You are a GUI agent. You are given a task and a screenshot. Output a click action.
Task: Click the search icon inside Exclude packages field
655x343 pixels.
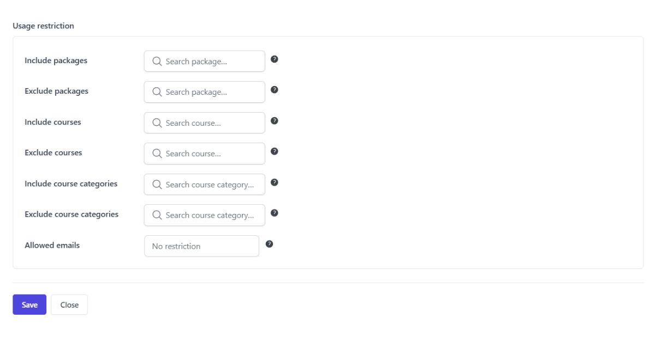click(x=157, y=91)
